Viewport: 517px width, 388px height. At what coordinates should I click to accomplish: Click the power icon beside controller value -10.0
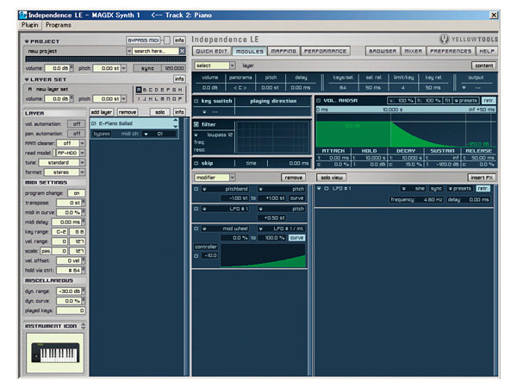[x=196, y=256]
